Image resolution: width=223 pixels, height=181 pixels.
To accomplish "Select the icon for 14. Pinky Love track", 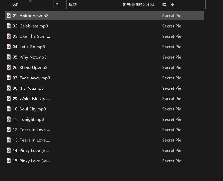I will click(9, 150).
